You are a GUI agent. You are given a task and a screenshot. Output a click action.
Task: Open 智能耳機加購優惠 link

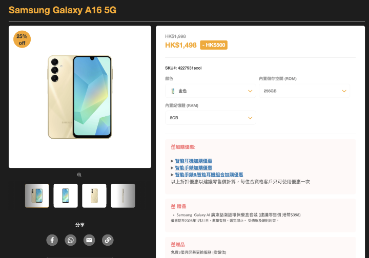click(193, 161)
